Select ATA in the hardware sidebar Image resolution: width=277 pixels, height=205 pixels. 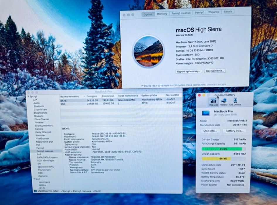(35, 100)
